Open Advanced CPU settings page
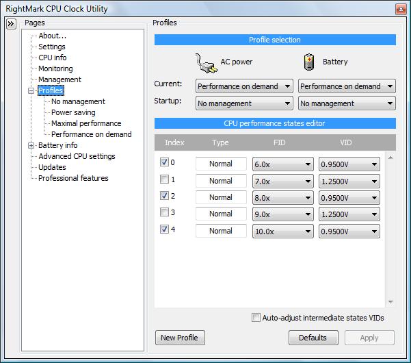The height and width of the screenshot is (363, 411). [x=77, y=156]
